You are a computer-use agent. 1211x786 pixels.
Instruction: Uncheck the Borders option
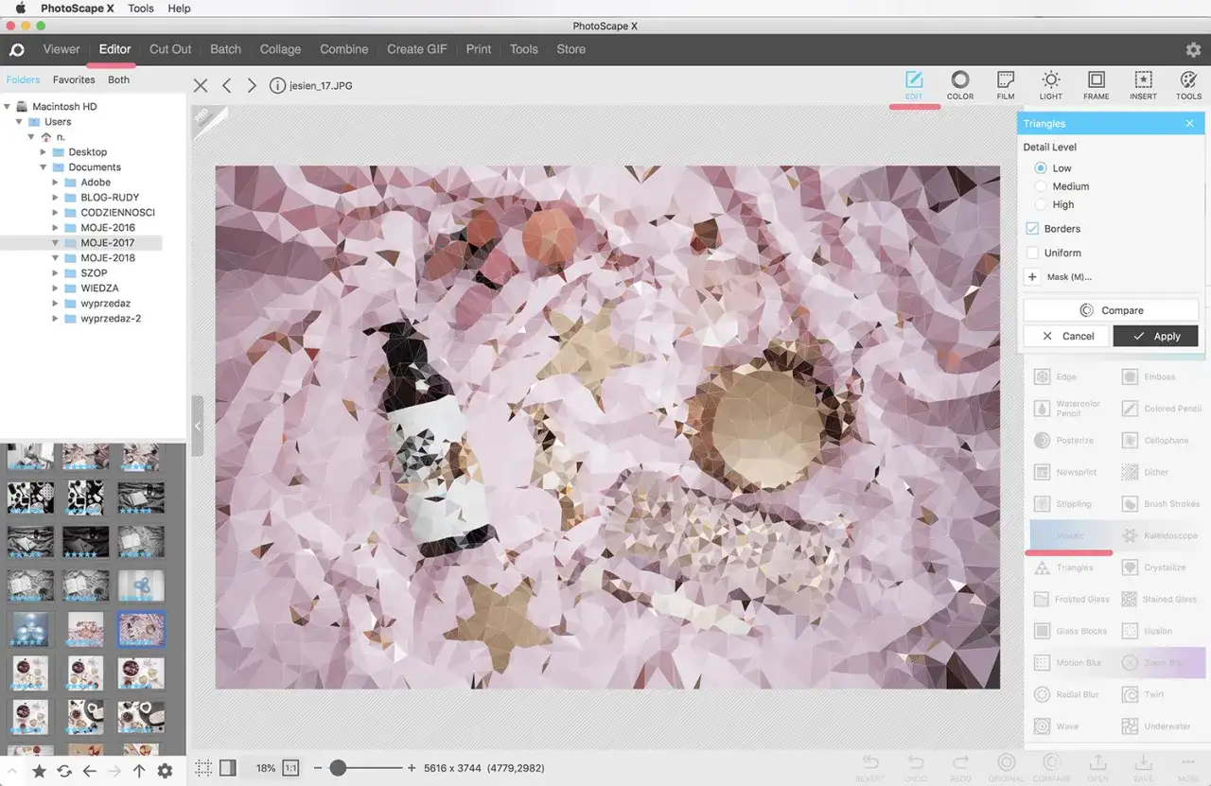[x=1032, y=228]
